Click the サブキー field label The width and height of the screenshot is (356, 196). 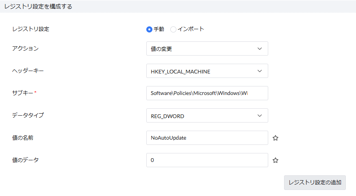click(x=22, y=93)
